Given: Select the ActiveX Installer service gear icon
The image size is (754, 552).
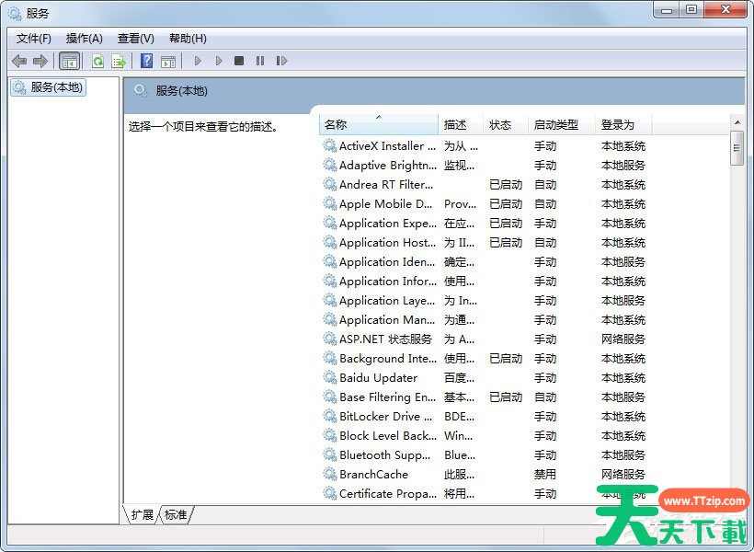Looking at the screenshot, I should (x=330, y=145).
